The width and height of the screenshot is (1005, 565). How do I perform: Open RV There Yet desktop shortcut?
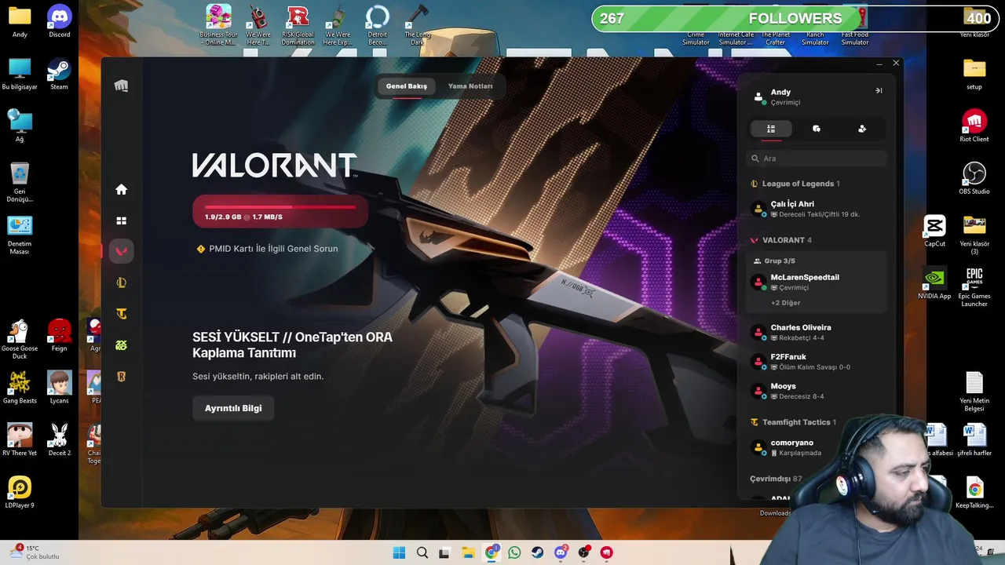[x=20, y=439]
